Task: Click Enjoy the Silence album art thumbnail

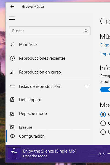Action: 14,154
